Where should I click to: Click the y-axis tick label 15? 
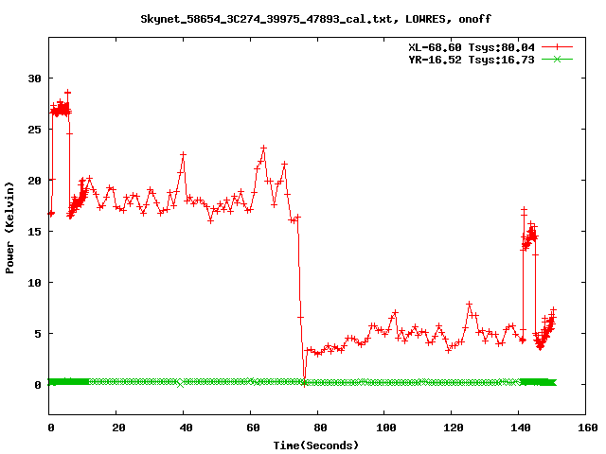[x=34, y=231]
